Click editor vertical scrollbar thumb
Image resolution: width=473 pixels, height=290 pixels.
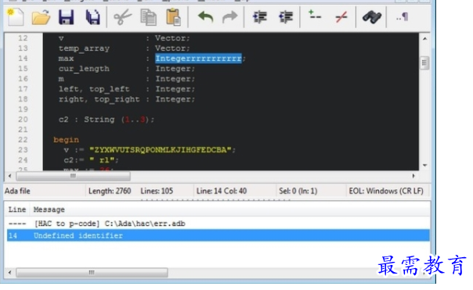pos(424,63)
